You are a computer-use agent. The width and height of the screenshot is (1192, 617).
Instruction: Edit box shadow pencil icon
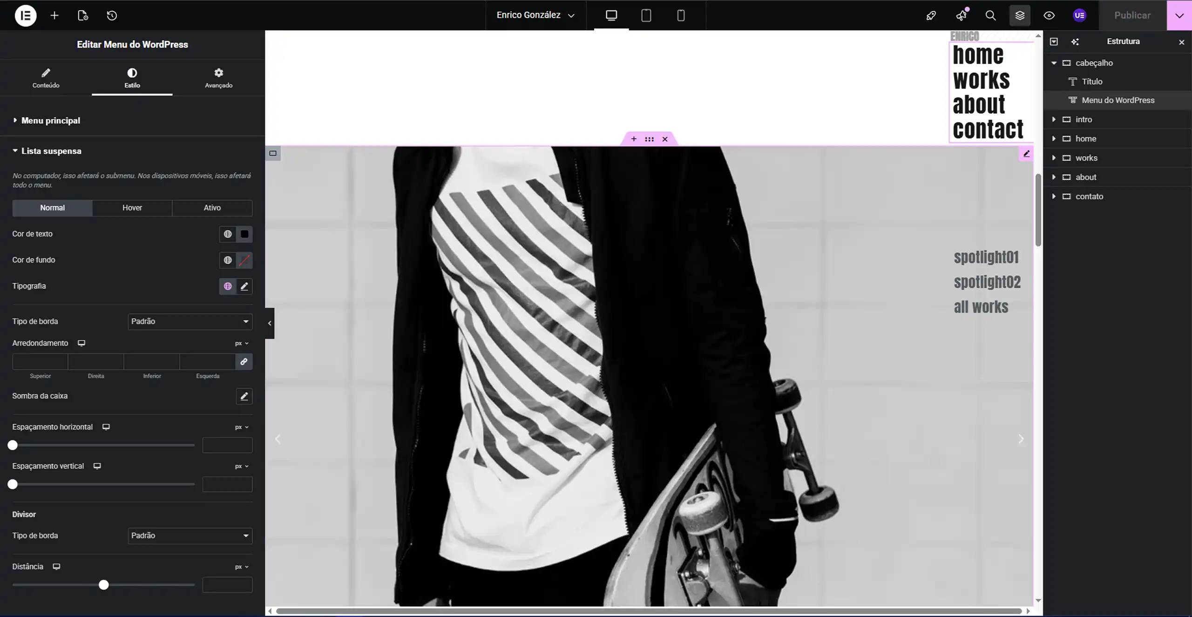tap(244, 396)
